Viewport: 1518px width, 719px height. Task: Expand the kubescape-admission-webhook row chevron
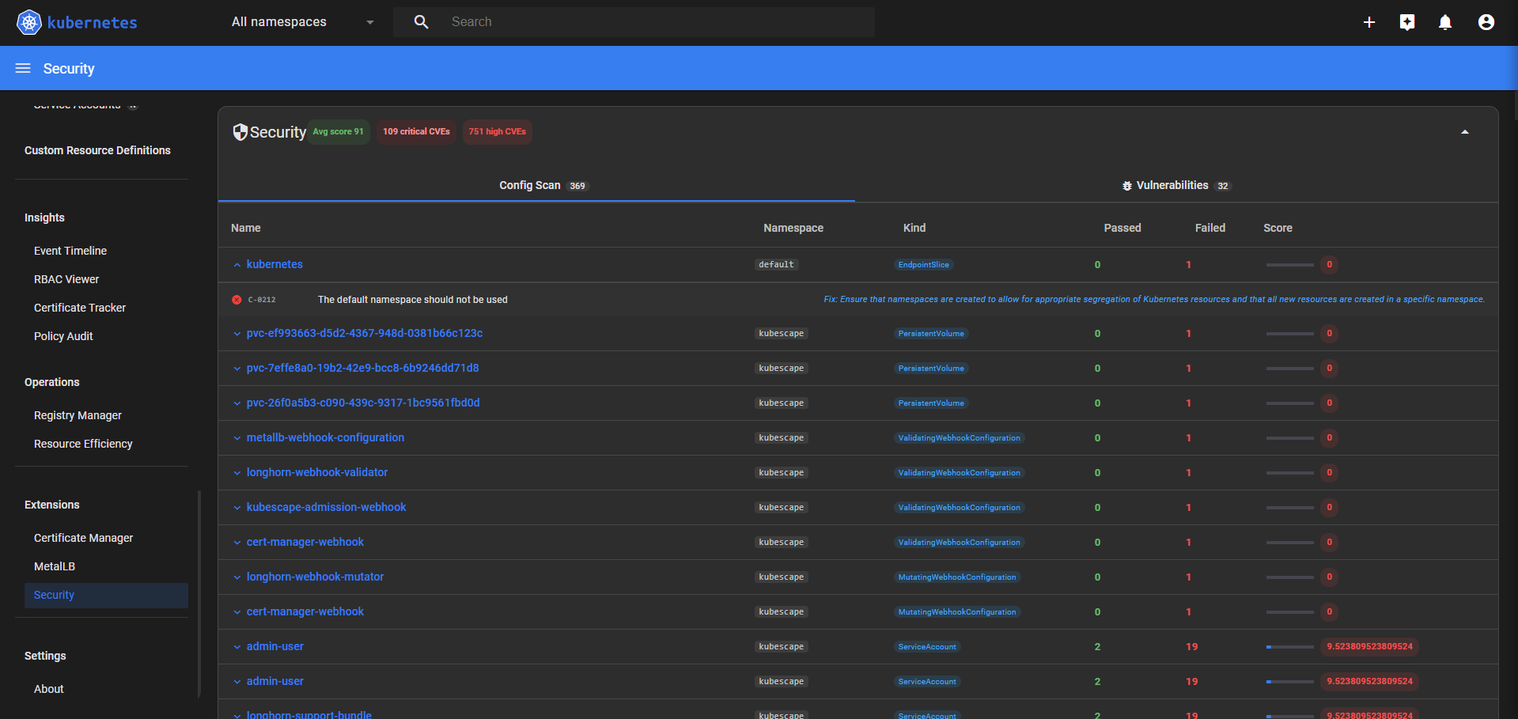[x=237, y=508]
